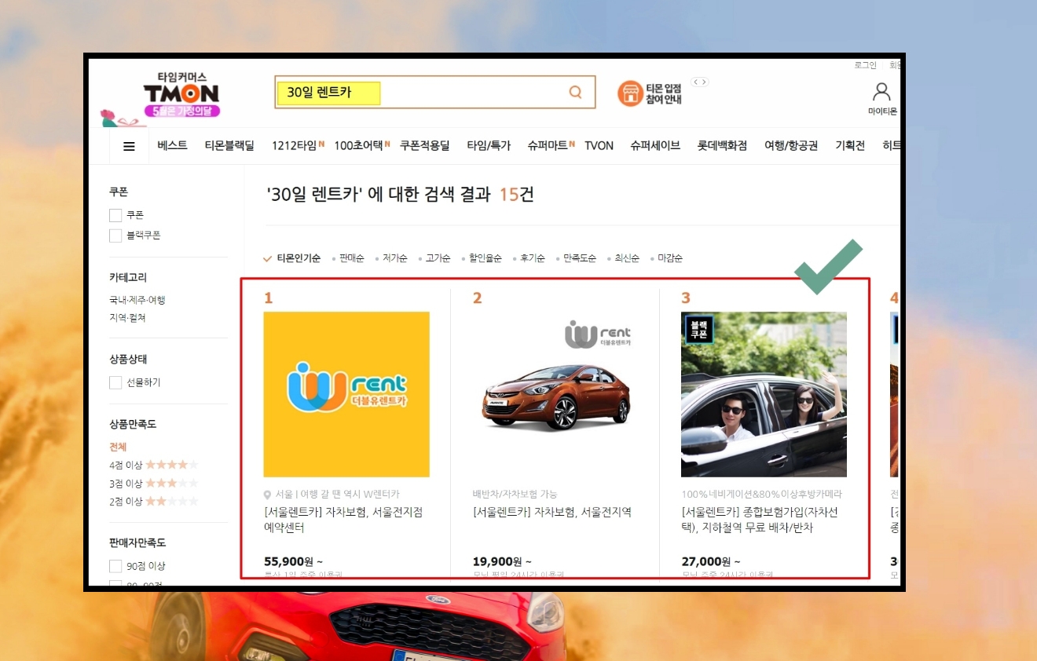Open the hamburger category menu
Screen dimensions: 1037x661
point(130,146)
